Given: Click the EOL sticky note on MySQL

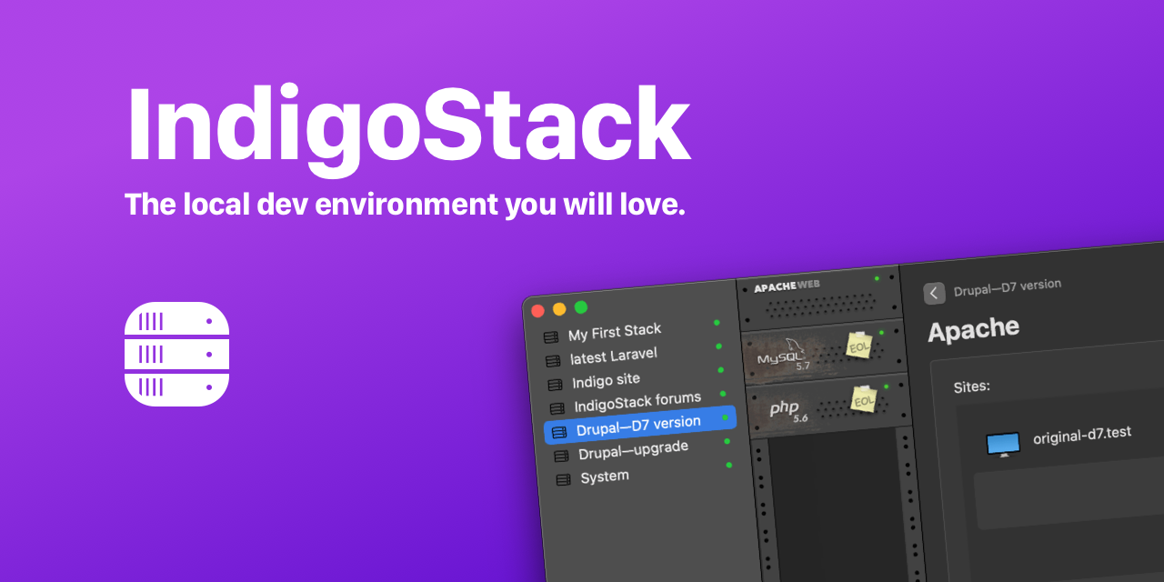Looking at the screenshot, I should click(859, 346).
